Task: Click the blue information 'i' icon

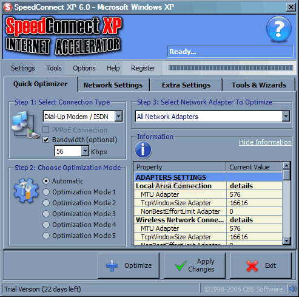Action: [x=143, y=149]
